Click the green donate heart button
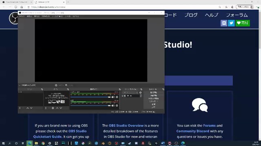261x146 pixels. point(243,23)
